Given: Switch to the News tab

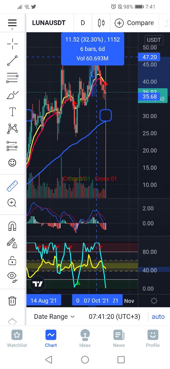Looking at the screenshot, I should (119, 339).
